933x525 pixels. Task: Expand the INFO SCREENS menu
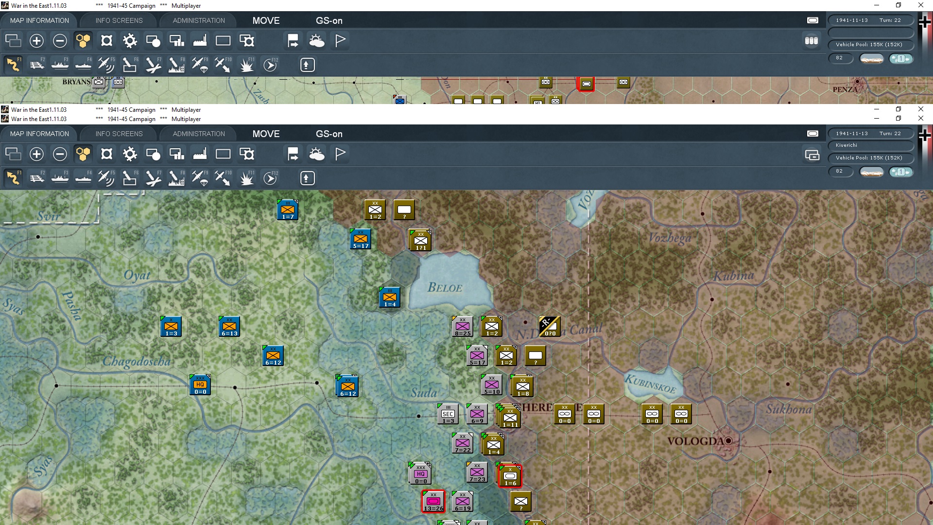click(118, 134)
